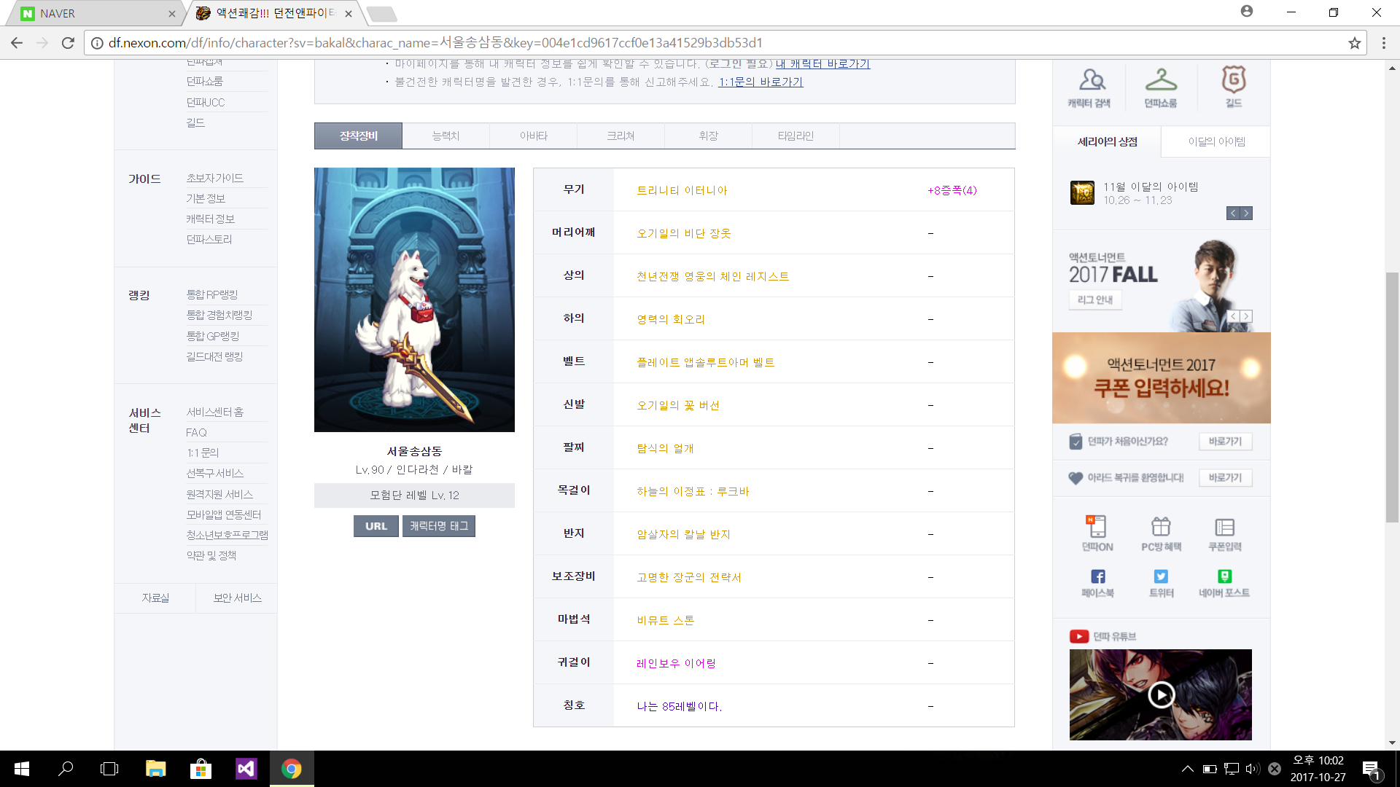Switch to the 이달의 아이템 tab
This screenshot has width=1400, height=787.
(x=1216, y=141)
